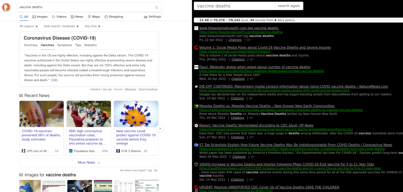Click the favicon beside the Vaccine Deaths Skyrocketed report
The image size is (403, 192).
(196, 125)
